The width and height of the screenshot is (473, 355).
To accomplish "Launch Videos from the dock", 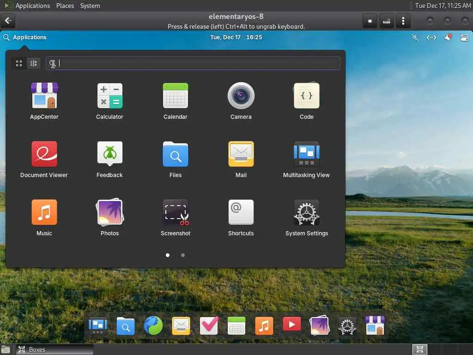I will (292, 324).
